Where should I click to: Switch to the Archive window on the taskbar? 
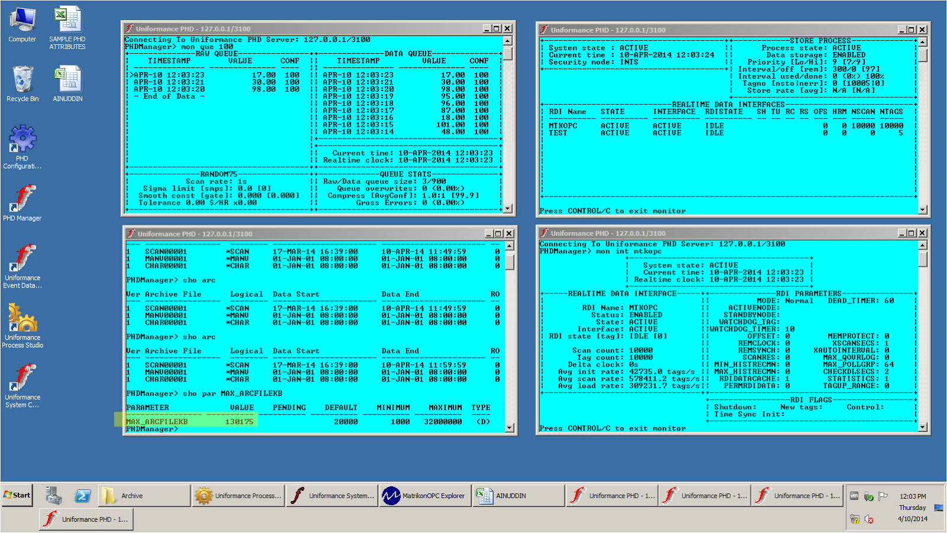pyautogui.click(x=142, y=496)
